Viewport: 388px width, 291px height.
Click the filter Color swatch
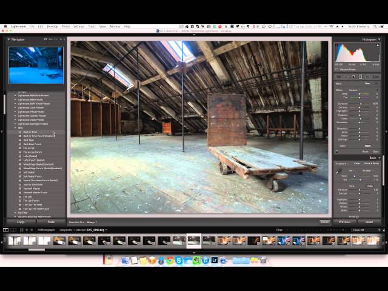pos(368,145)
